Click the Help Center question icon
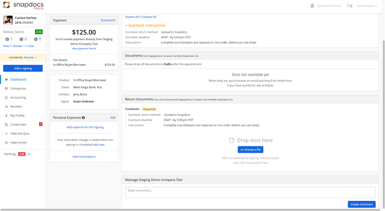This screenshot has width=385, height=211. (6, 143)
